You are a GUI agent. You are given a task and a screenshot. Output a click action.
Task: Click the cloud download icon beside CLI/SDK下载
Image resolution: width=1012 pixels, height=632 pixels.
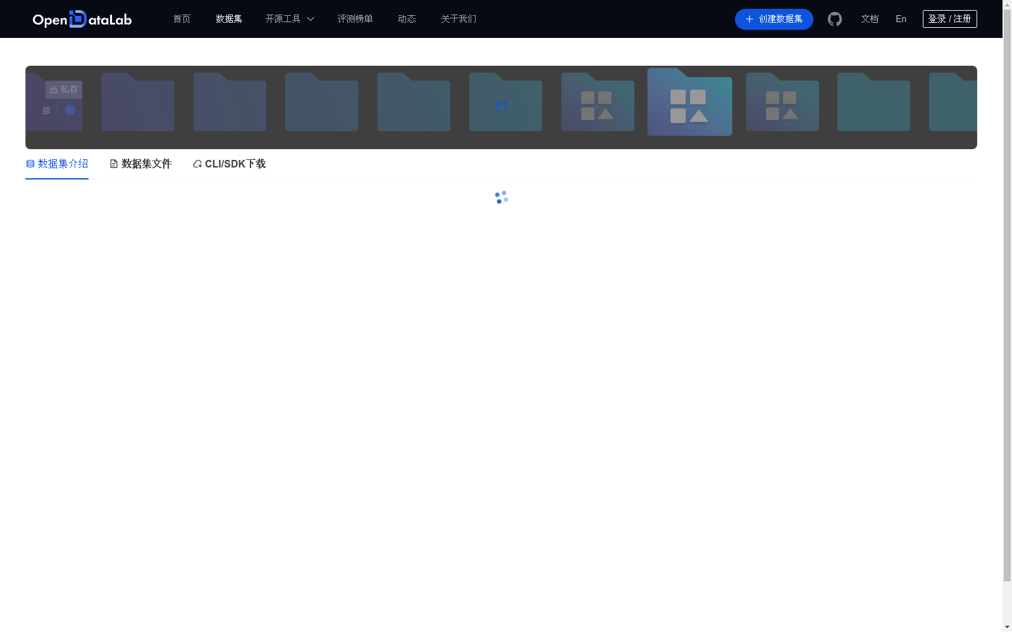coord(197,164)
